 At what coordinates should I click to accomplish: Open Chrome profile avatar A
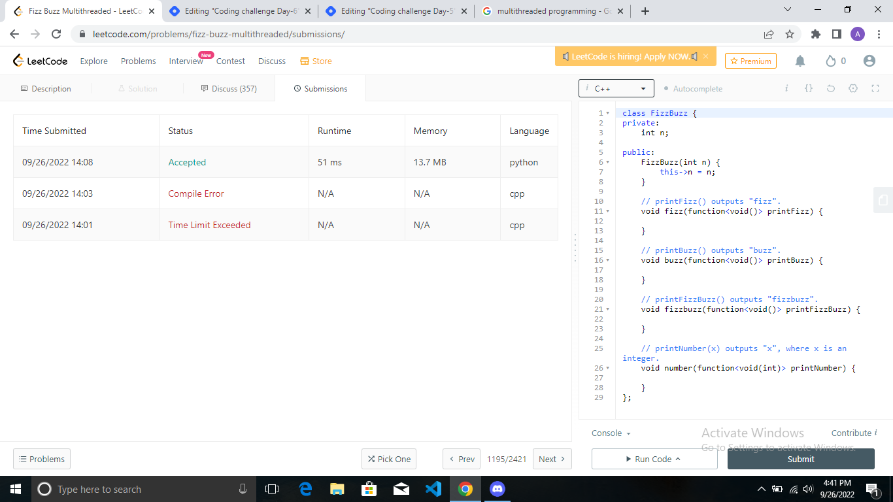tap(858, 34)
